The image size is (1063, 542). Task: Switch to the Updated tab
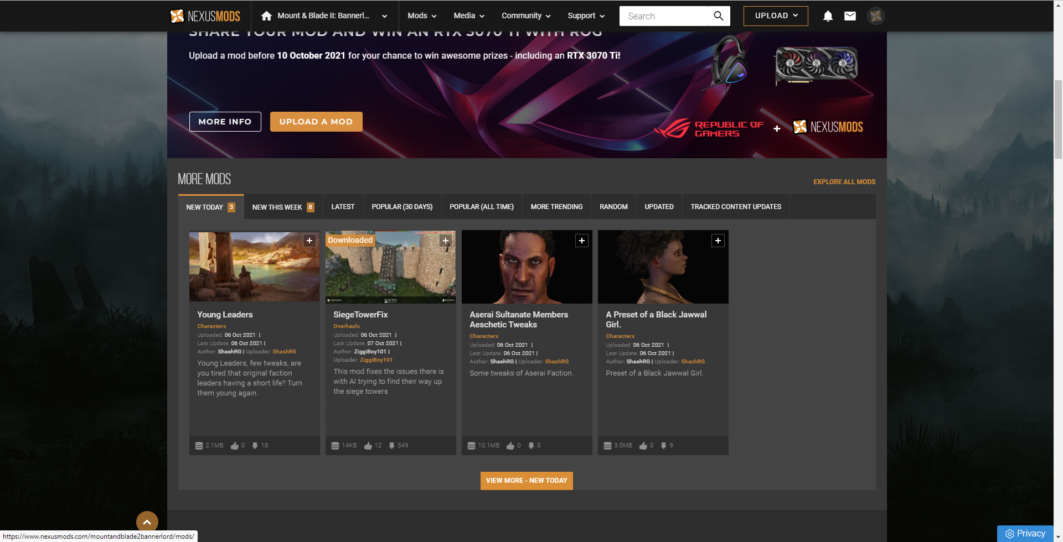(659, 207)
